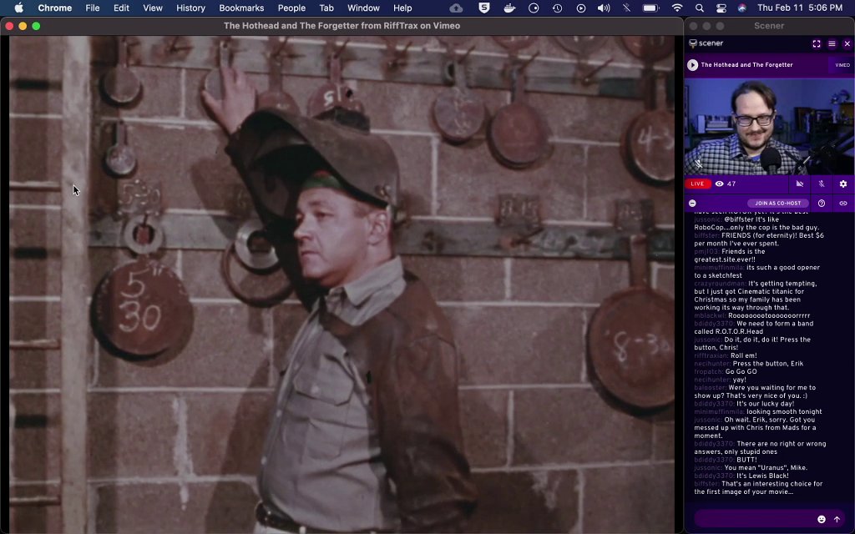Image resolution: width=855 pixels, height=534 pixels.
Task: Click the username crazyroundman in chat
Action: click(x=720, y=284)
